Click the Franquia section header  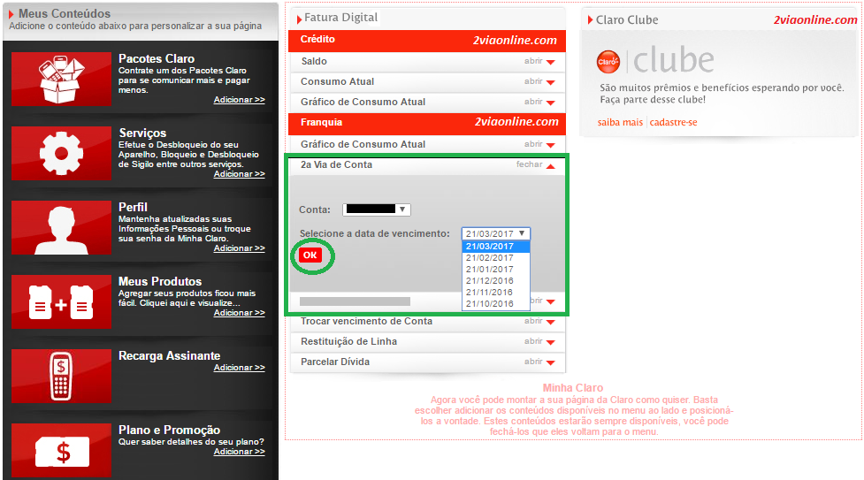pyautogui.click(x=427, y=124)
